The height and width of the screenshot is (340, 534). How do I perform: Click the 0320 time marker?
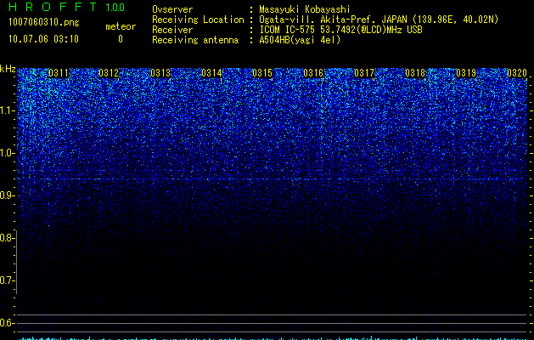tap(517, 73)
